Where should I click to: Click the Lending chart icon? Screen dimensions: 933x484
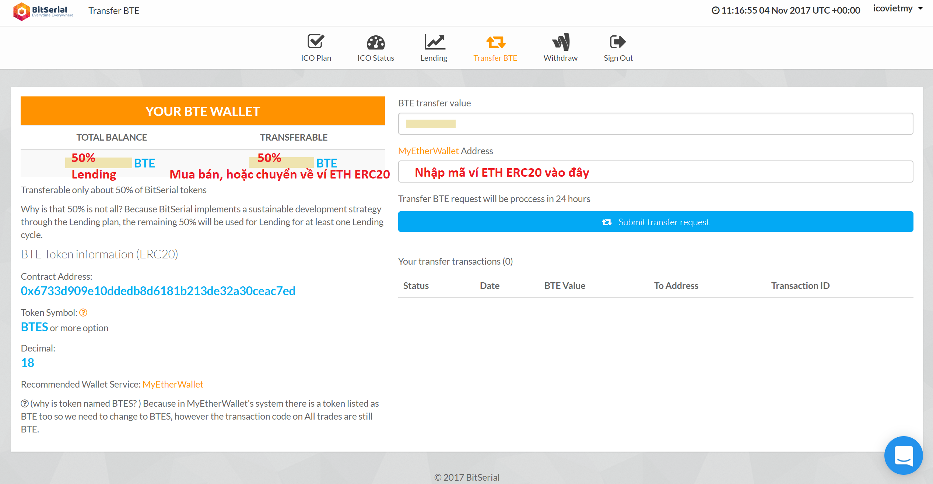[x=434, y=42]
